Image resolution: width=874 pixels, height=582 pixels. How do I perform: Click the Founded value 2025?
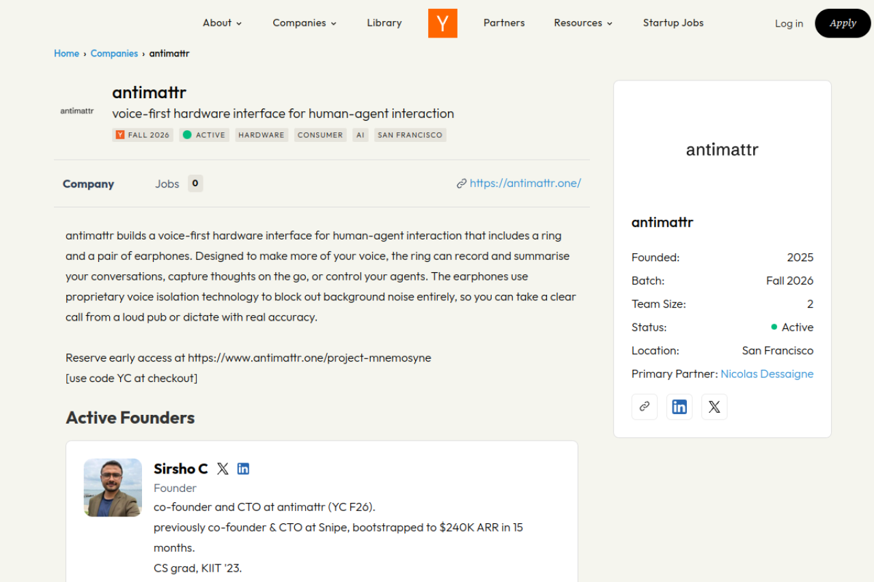(x=800, y=257)
